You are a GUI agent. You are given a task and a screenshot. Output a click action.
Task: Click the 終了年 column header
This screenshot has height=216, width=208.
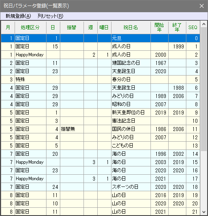coord(177,28)
